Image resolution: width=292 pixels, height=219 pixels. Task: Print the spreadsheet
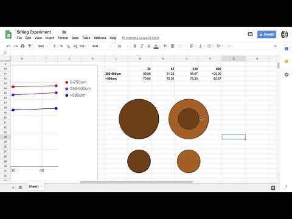[23, 46]
